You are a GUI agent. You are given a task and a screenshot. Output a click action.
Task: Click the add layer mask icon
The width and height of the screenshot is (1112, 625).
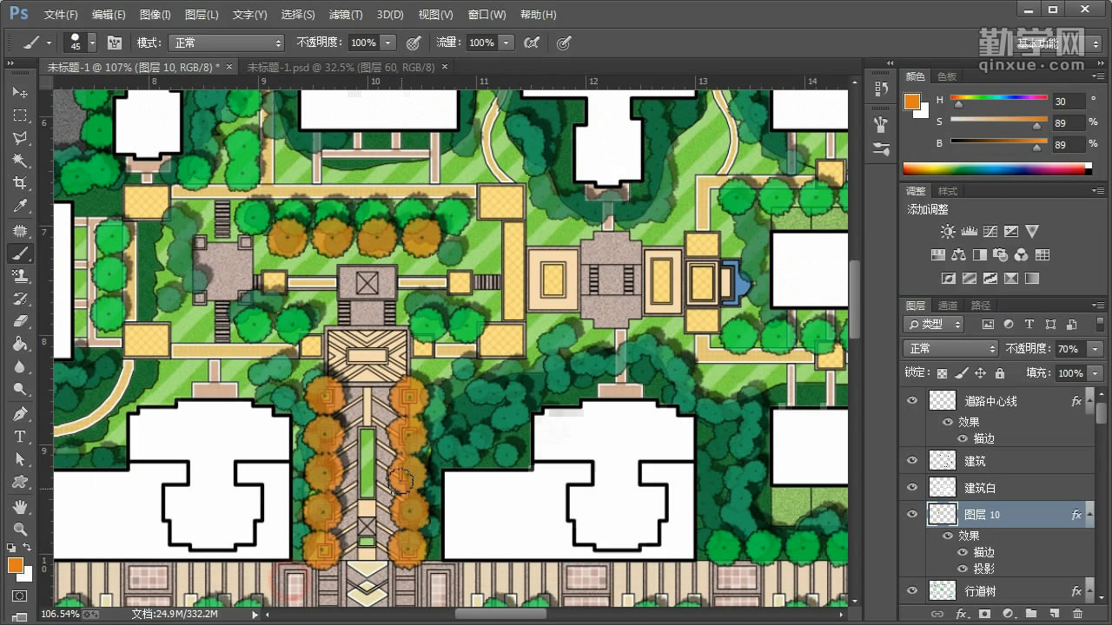[983, 615]
